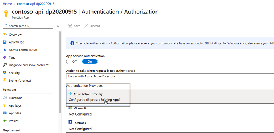
Task: Open Proxies in the sidebar
Action: 14,121
